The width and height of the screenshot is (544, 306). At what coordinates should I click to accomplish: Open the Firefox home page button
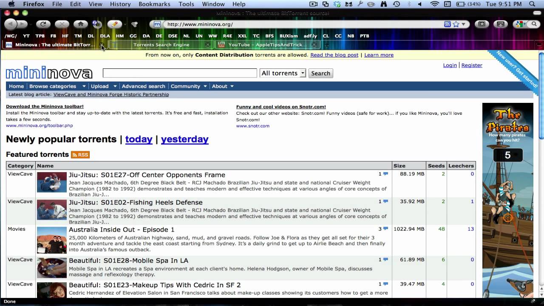point(80,24)
